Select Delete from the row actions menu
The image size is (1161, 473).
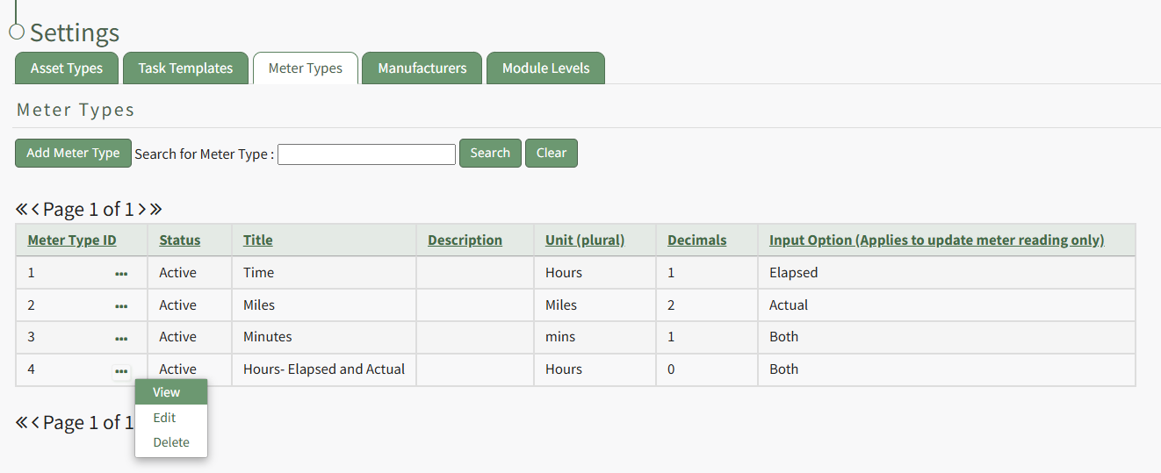(x=170, y=442)
